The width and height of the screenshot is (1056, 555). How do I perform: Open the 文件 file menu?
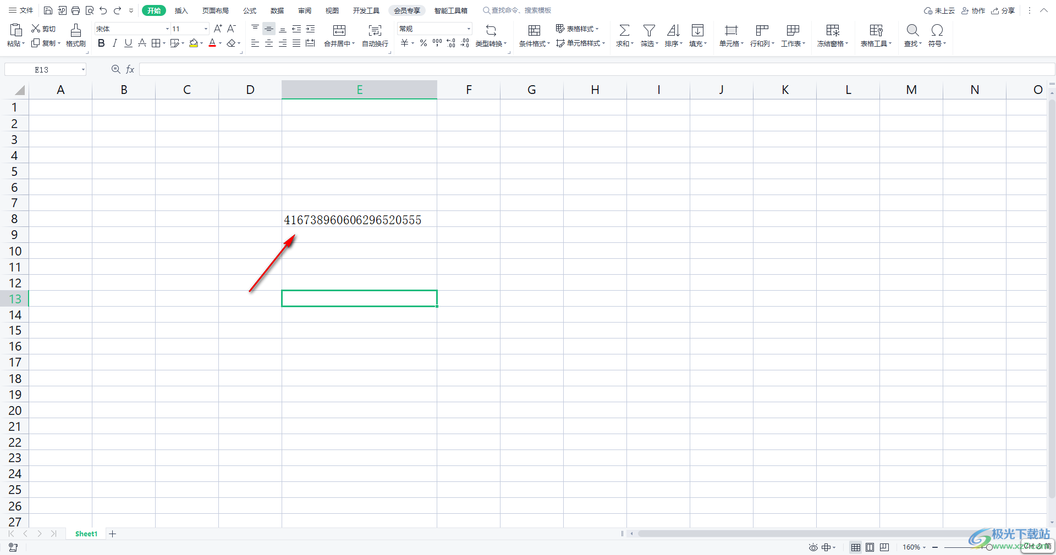coord(21,10)
